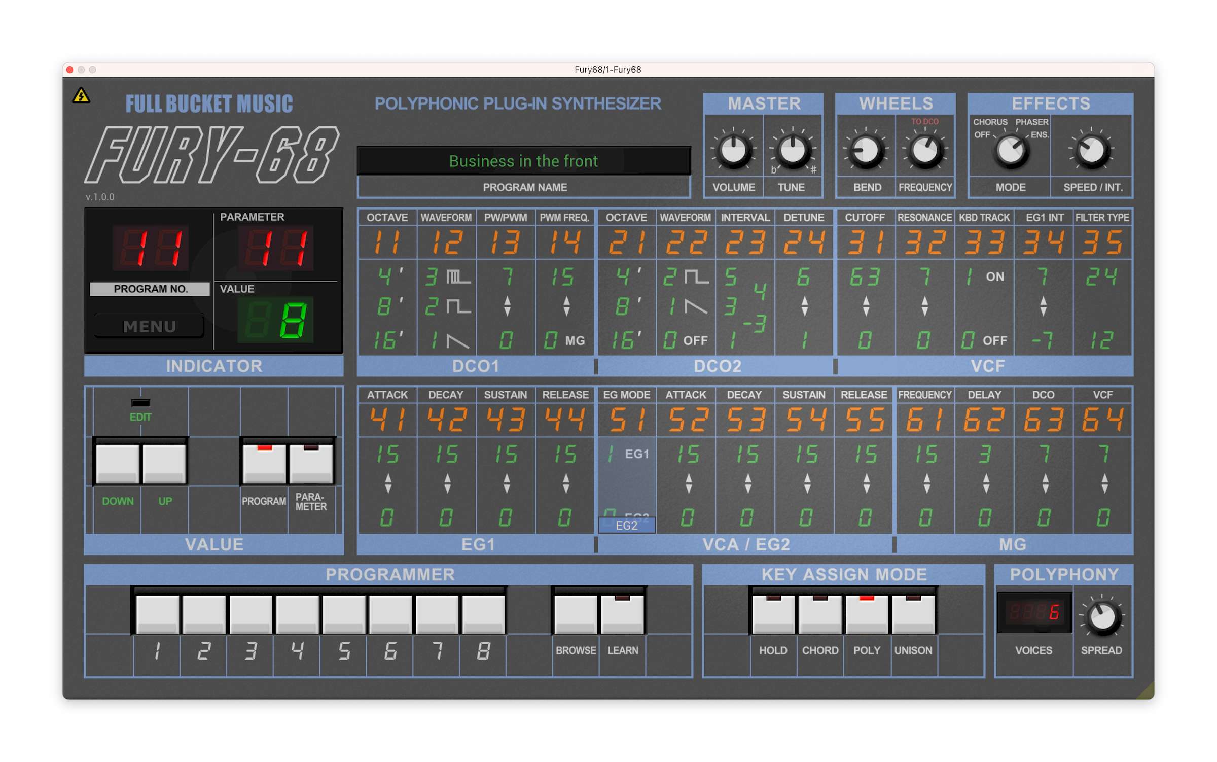Image resolution: width=1217 pixels, height=762 pixels.
Task: Enable the HOLD key assign button
Action: [x=773, y=614]
